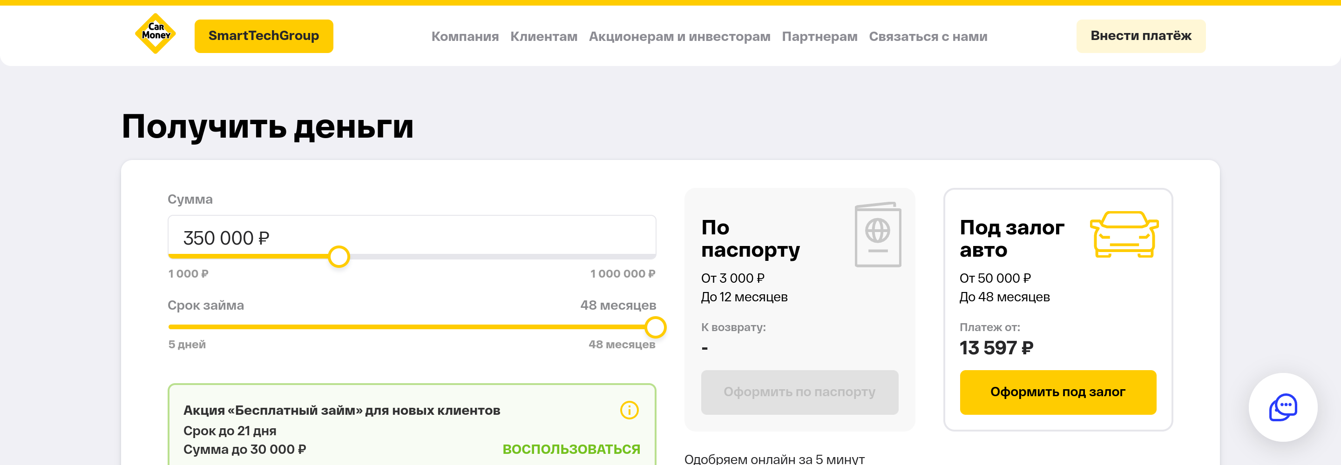Click the До 48 месяцев card text
Screen dimensions: 1341x465
tap(1004, 297)
